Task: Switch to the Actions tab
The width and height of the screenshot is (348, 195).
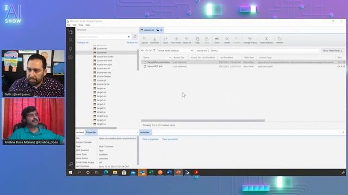Action: click(80, 132)
